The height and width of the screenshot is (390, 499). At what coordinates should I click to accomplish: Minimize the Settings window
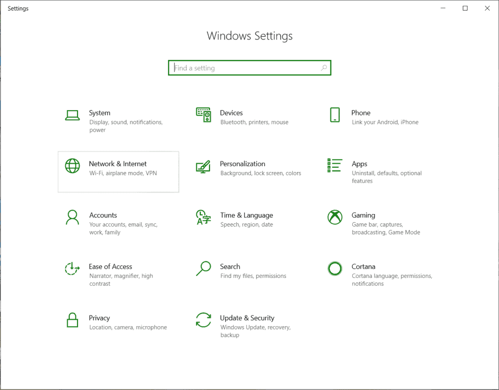coord(443,8)
